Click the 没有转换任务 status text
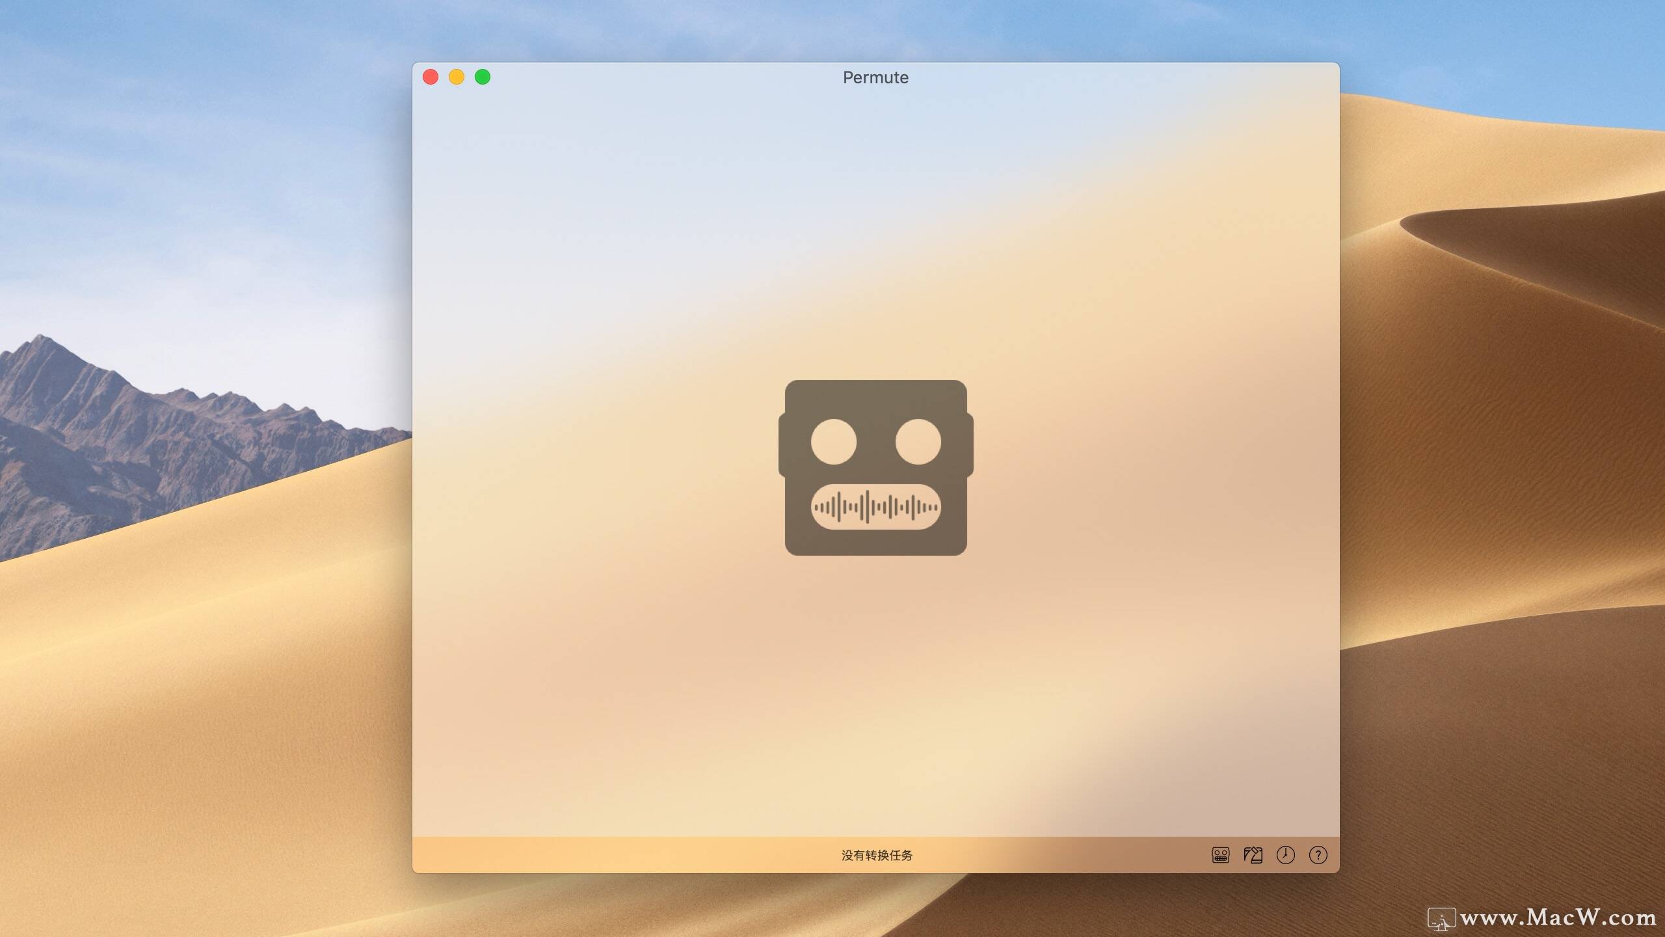This screenshot has width=1665, height=937. (876, 856)
